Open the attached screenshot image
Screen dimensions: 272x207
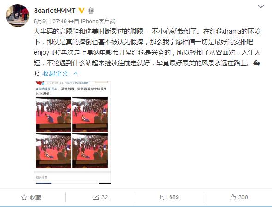click(x=72, y=132)
